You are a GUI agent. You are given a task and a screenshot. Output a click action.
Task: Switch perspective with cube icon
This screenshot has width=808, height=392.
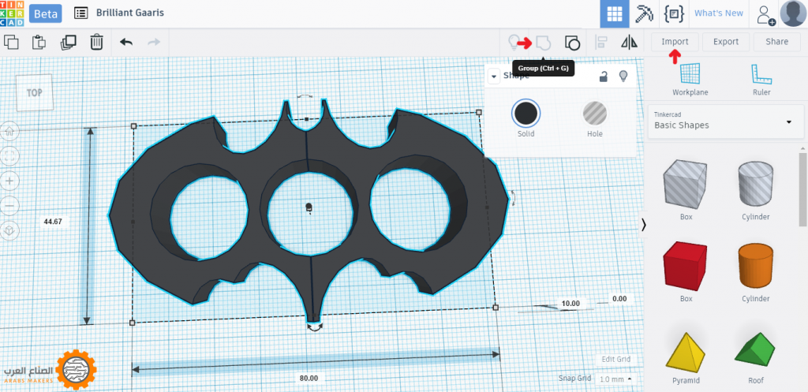[x=9, y=230]
